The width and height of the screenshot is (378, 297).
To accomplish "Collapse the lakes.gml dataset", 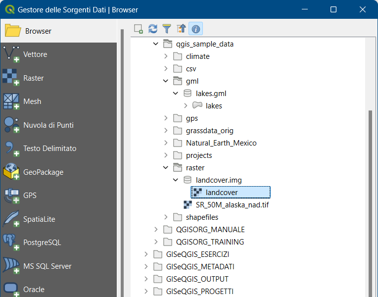I will tap(176, 93).
